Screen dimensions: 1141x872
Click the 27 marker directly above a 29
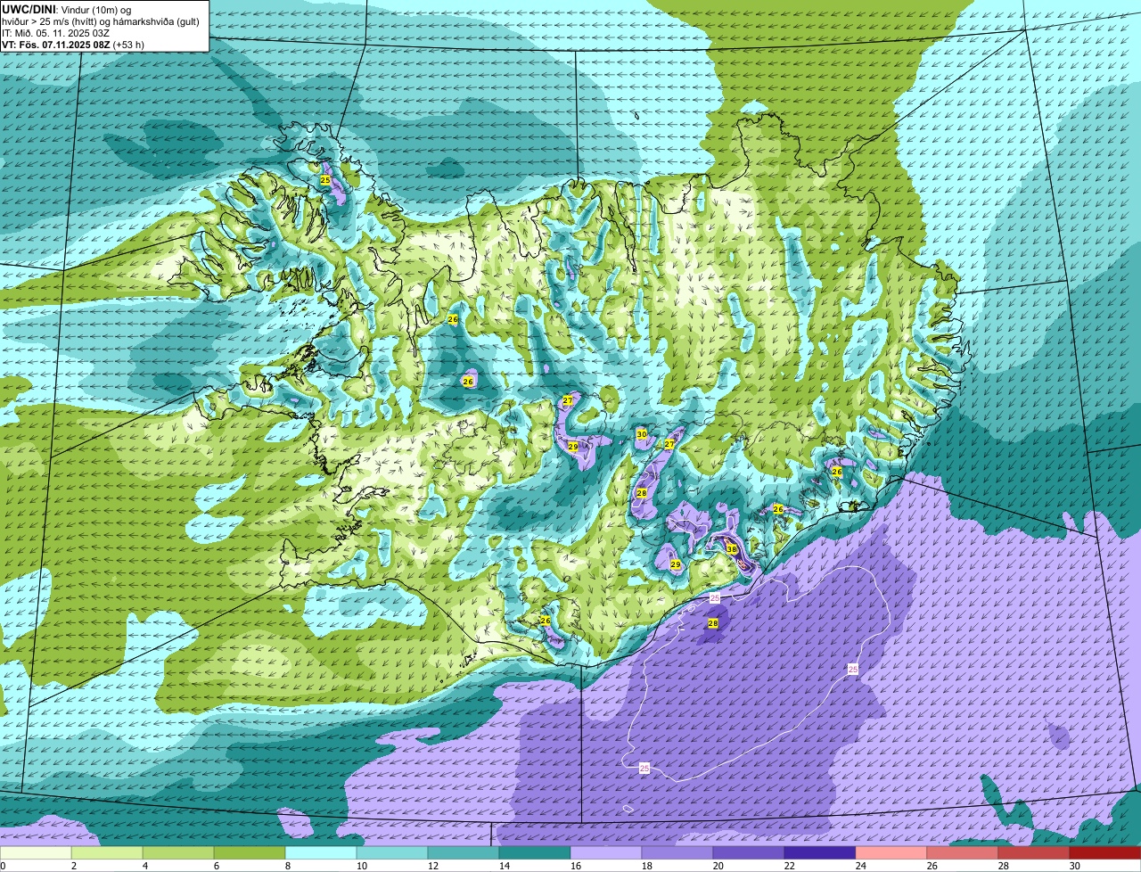pos(567,401)
